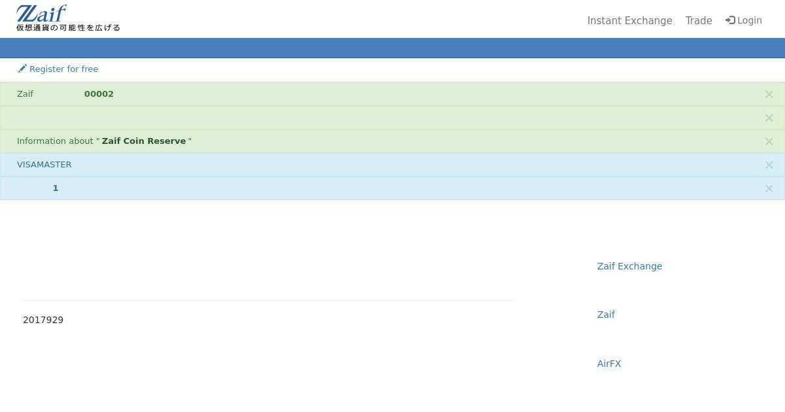Screen dimensions: 785x412
Task: Open the Zaif Exchange sidebar link
Action: [x=629, y=266]
